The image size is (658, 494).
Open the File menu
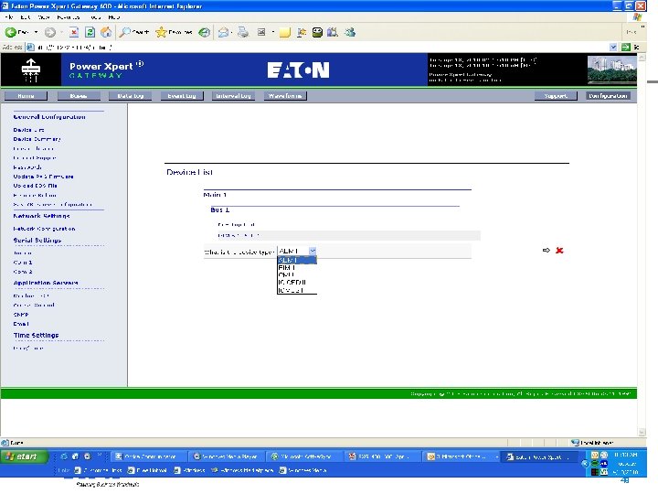point(10,17)
